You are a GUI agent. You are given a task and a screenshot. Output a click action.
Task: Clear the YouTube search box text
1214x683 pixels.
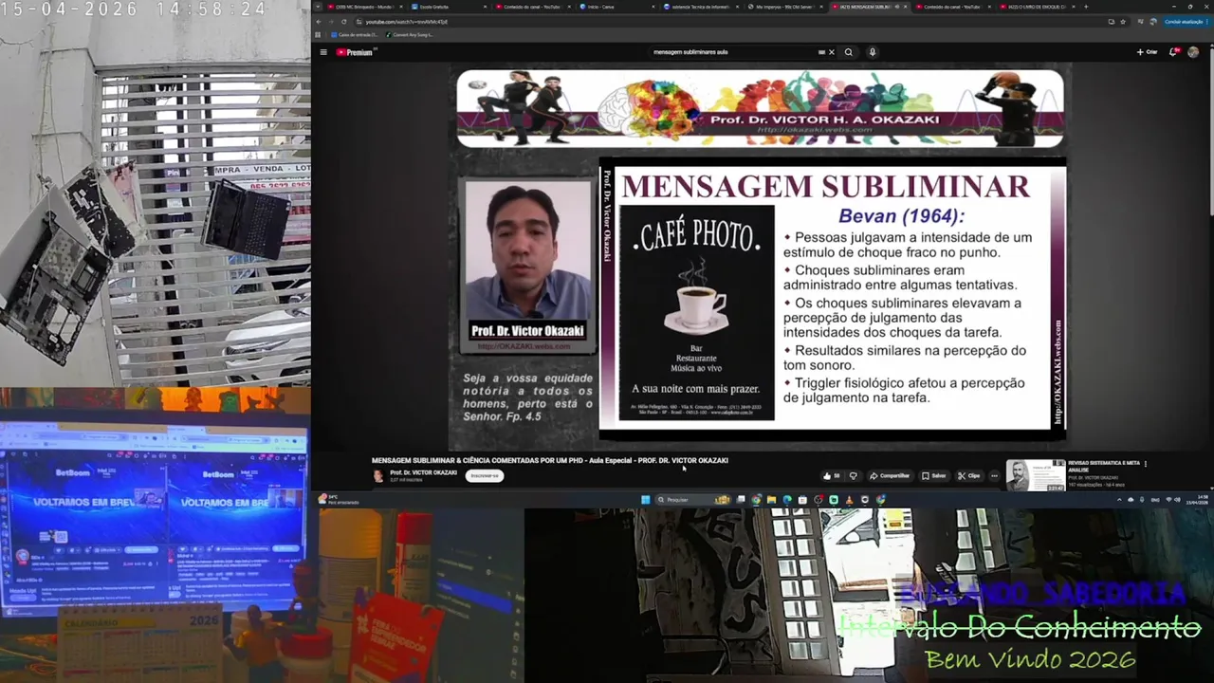pos(832,52)
